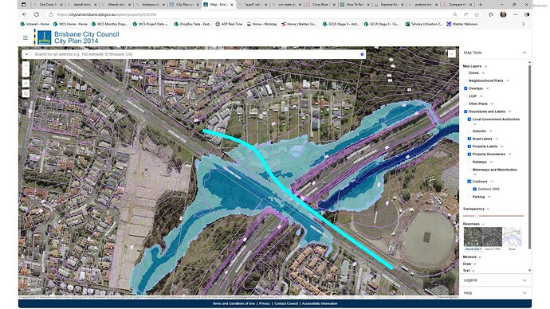Zoom in on the map

[x=26, y=65]
